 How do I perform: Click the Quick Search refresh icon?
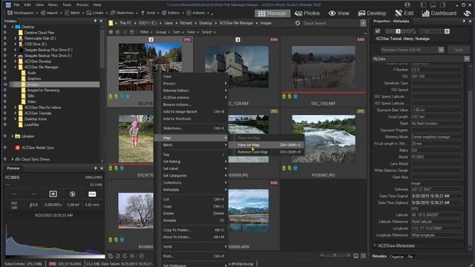pos(298,23)
